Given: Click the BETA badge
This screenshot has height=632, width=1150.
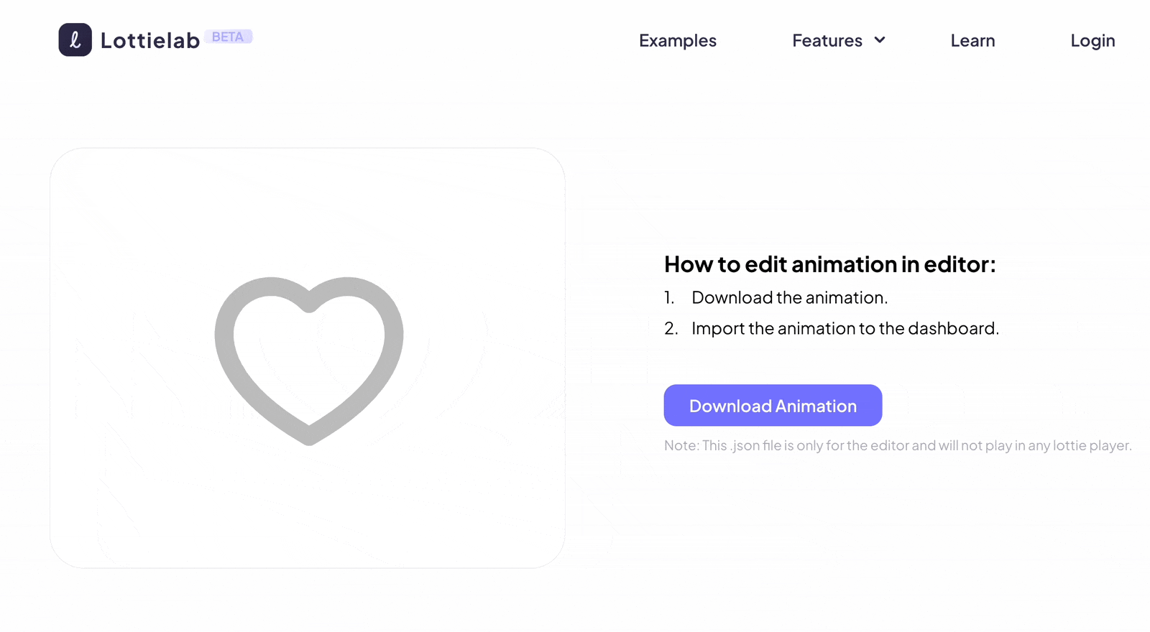Looking at the screenshot, I should [228, 37].
